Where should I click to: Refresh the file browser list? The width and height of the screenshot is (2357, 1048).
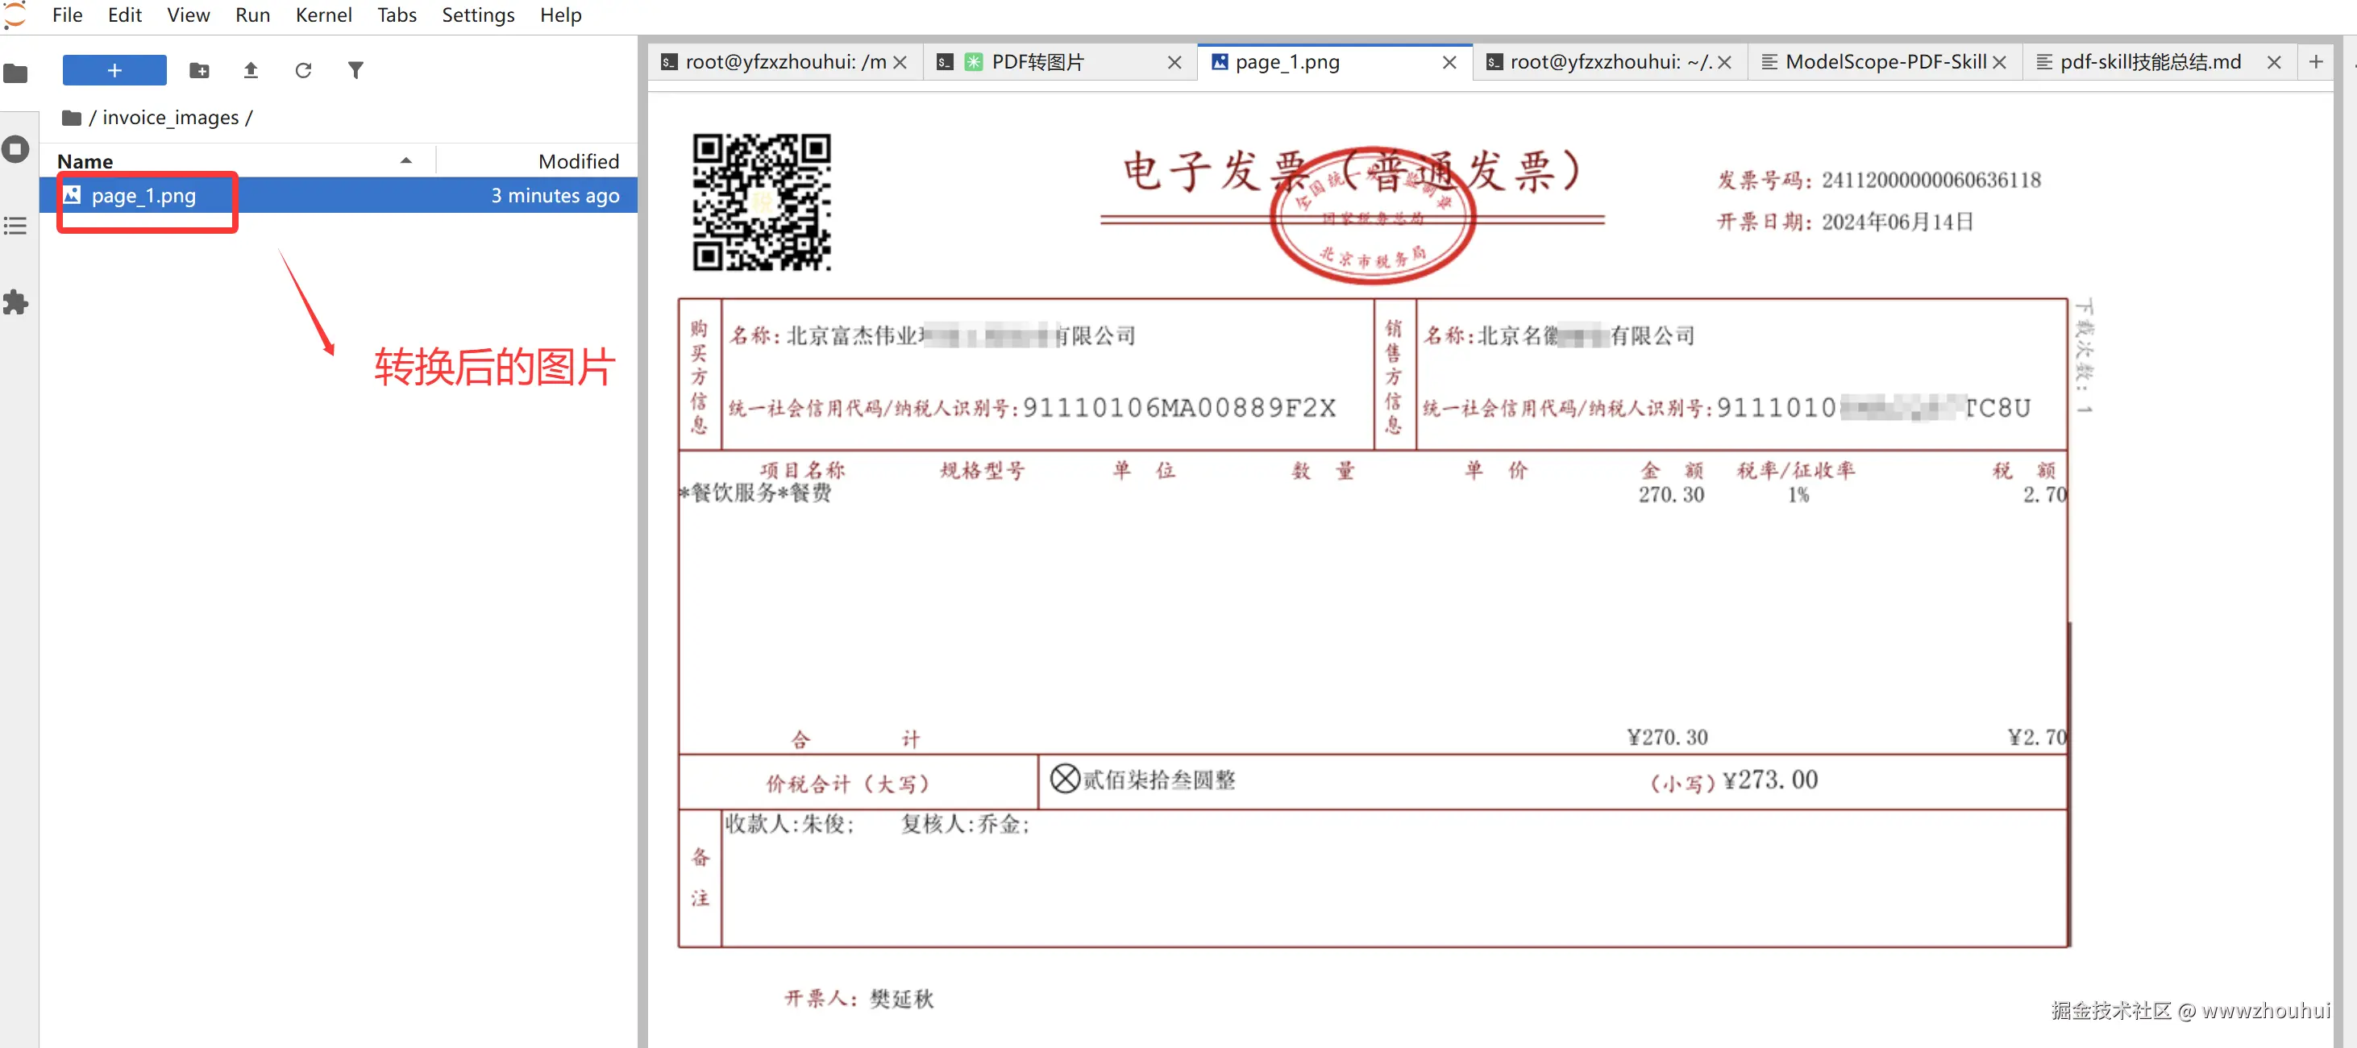point(303,70)
